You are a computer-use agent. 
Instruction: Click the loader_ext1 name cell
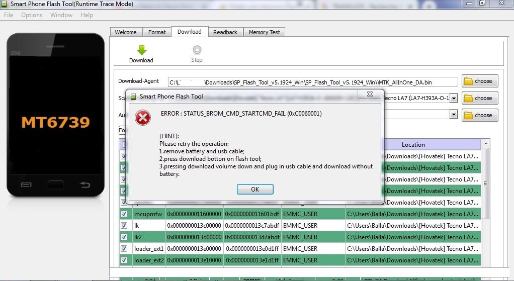149,248
